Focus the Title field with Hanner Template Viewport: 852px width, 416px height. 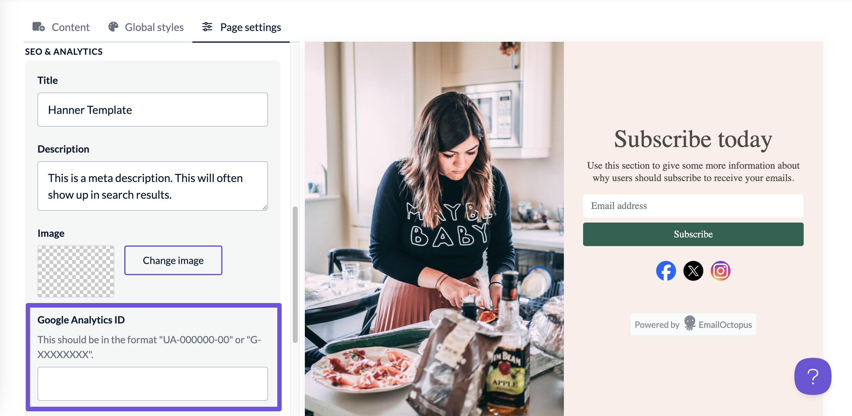(152, 109)
